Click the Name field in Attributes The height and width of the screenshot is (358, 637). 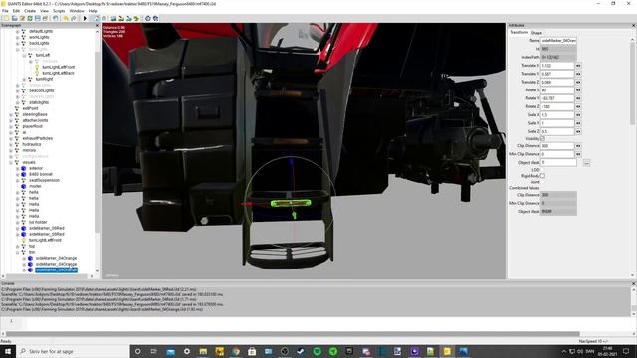(x=558, y=41)
